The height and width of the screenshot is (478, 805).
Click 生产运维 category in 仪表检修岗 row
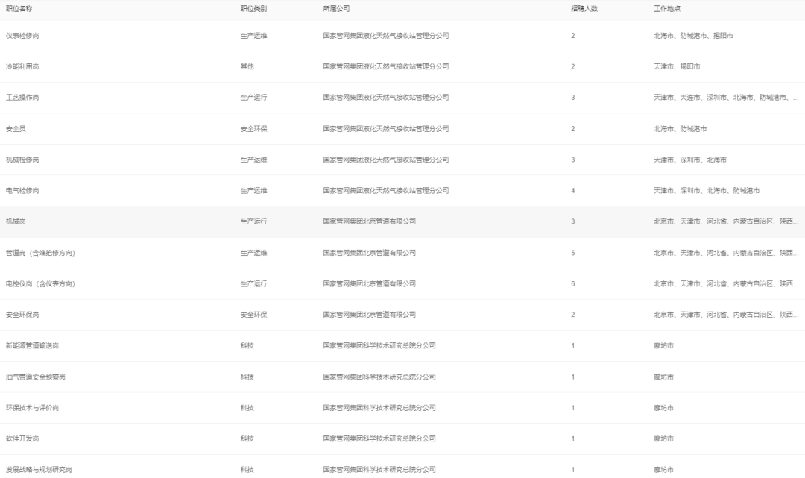[x=253, y=36]
